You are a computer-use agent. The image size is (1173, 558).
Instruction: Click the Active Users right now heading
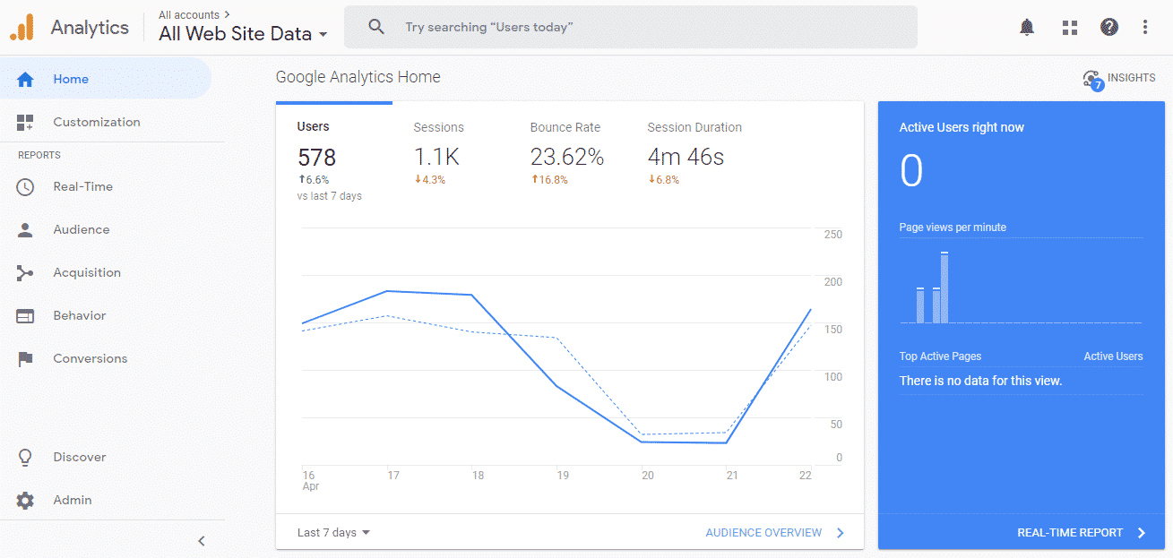[x=962, y=127]
